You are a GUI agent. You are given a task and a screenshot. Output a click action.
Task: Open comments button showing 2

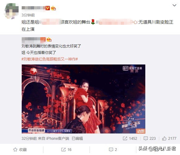coord(113,150)
